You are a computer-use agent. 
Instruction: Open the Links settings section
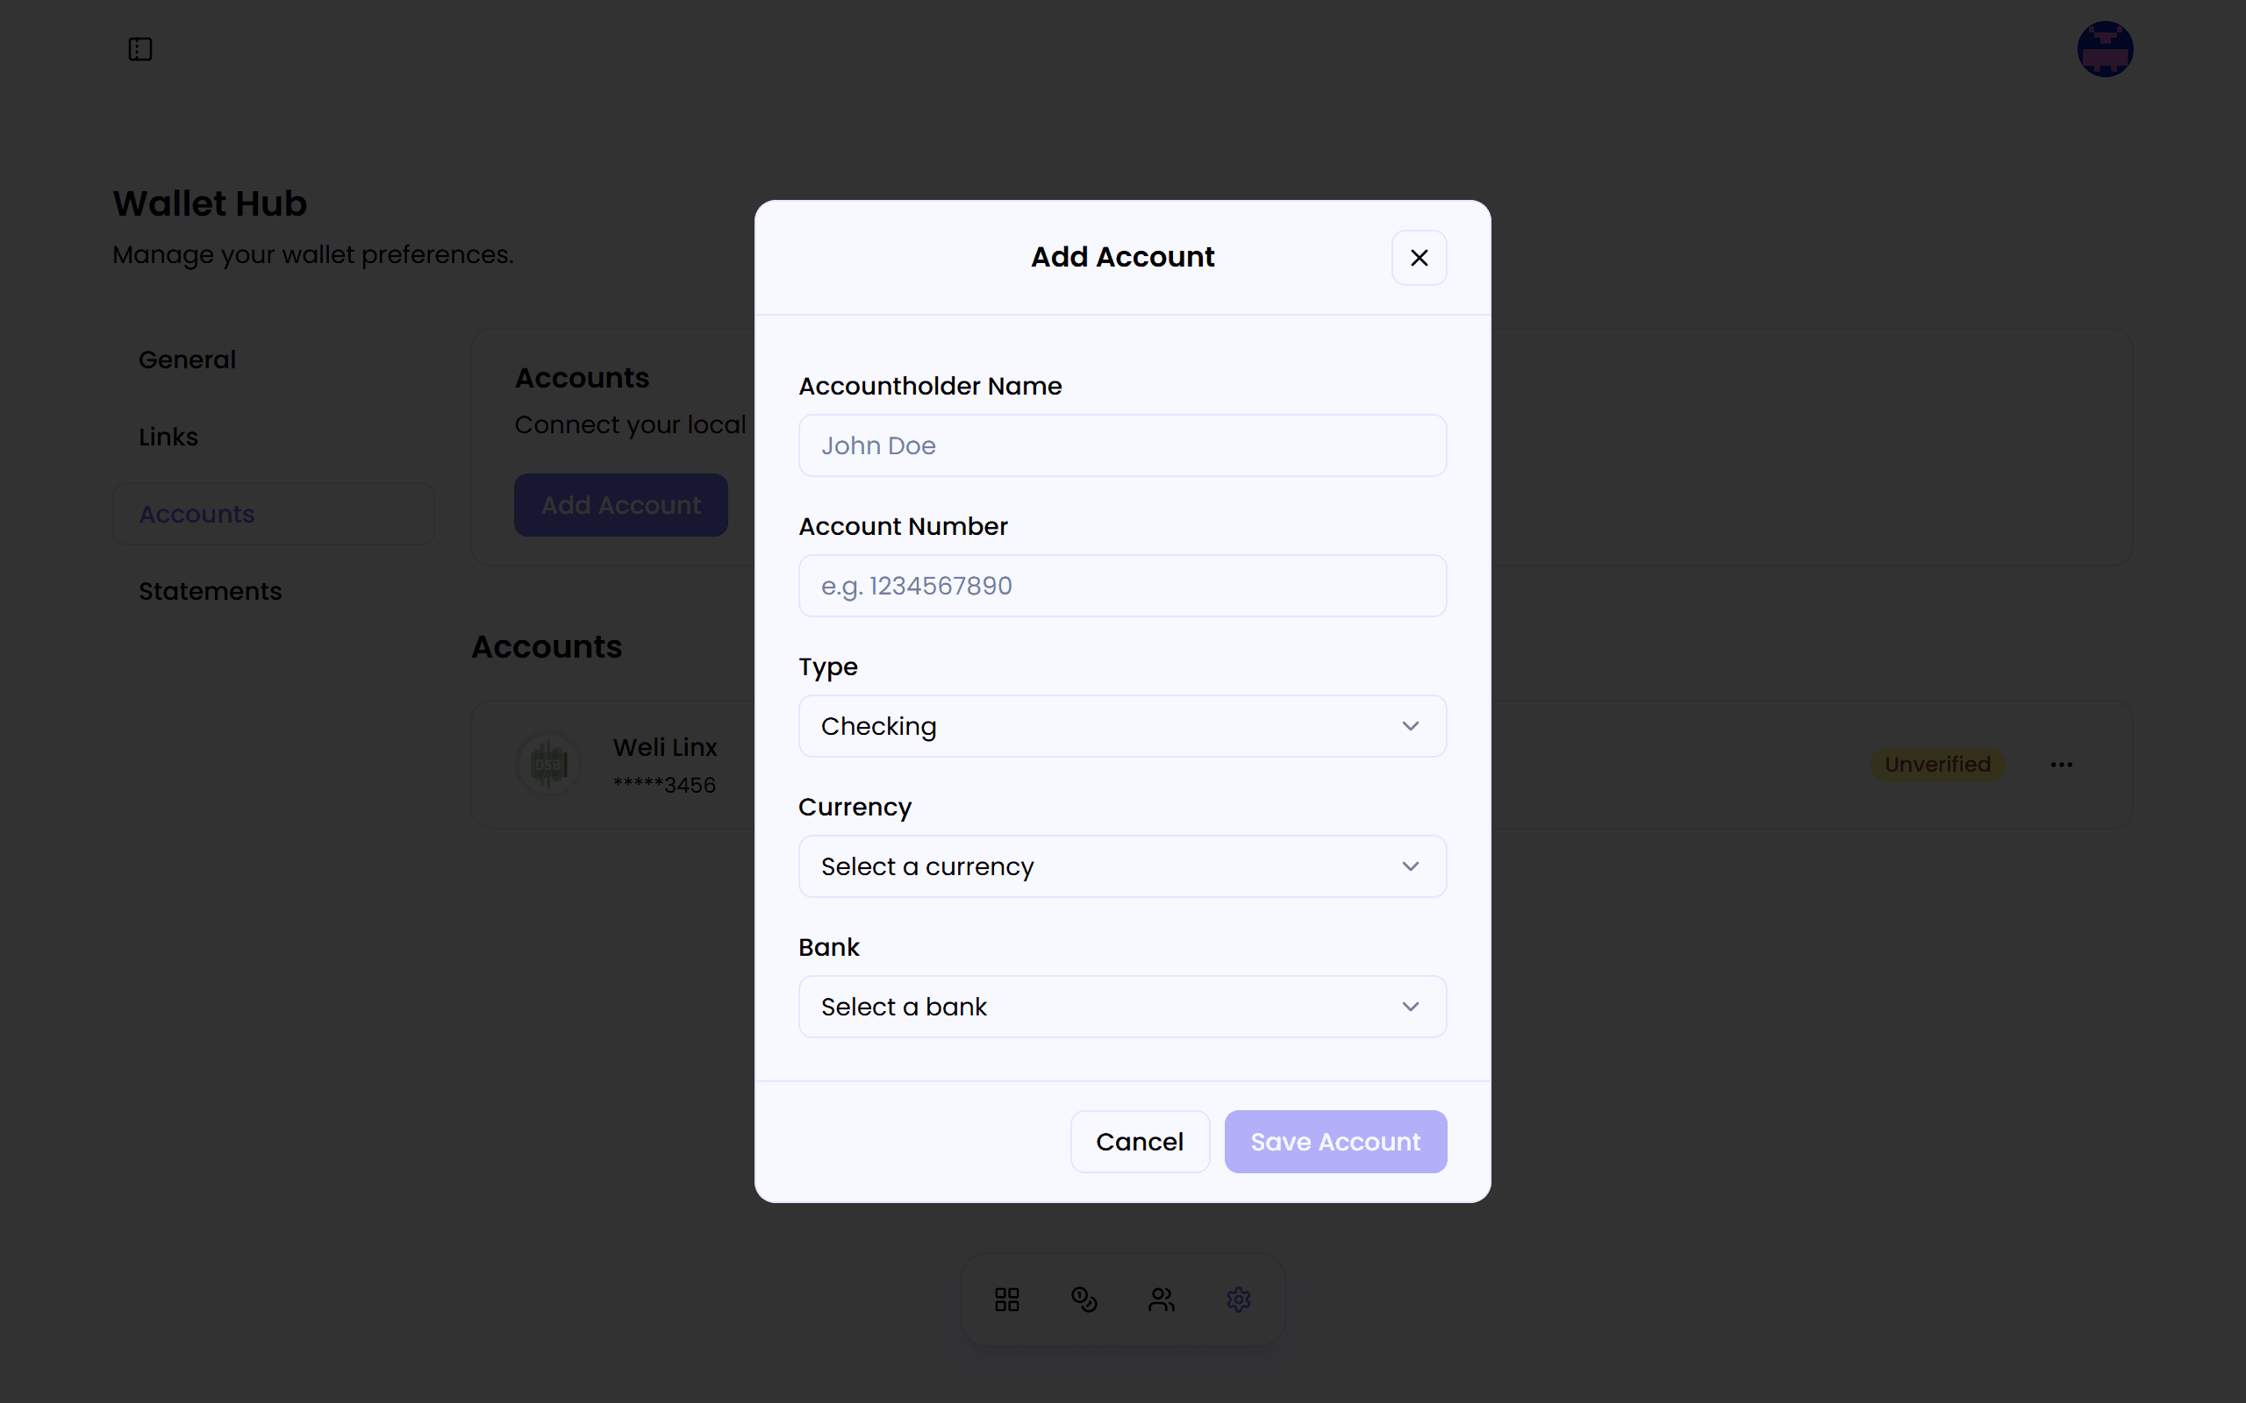coord(168,436)
